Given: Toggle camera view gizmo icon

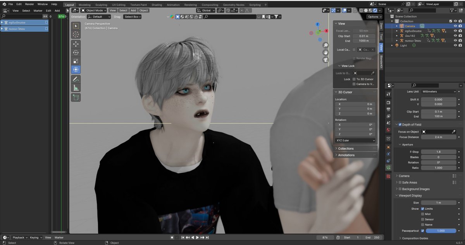Looking at the screenshot, I should [x=325, y=60].
